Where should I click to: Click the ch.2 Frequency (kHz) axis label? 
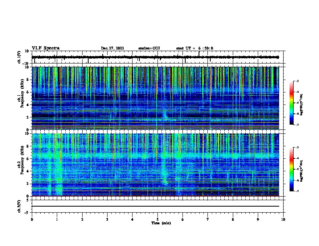click(21, 160)
